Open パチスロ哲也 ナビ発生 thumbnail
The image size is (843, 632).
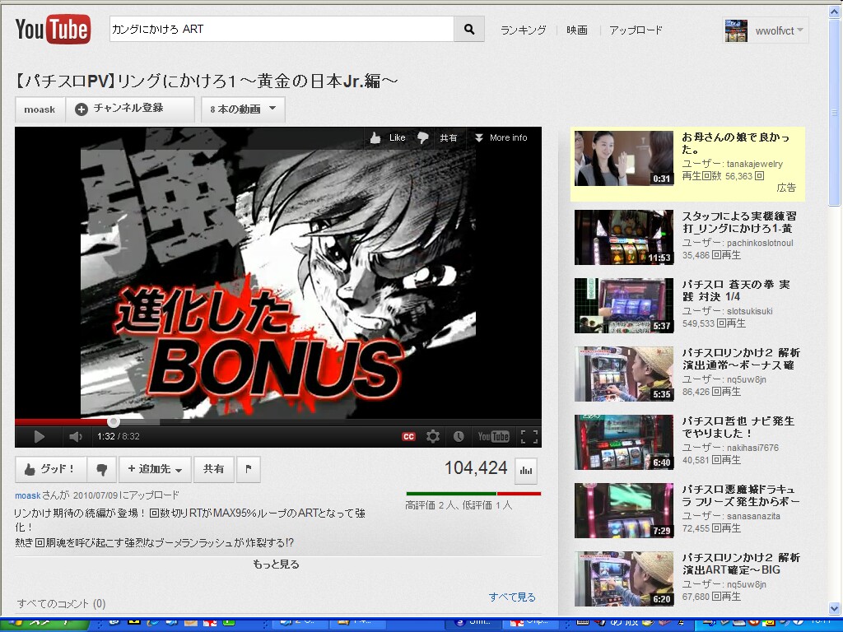624,442
